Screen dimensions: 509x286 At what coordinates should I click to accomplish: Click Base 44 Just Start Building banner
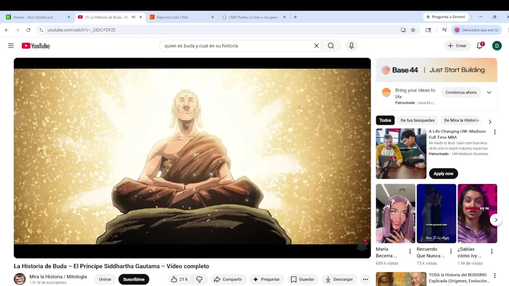coord(436,70)
